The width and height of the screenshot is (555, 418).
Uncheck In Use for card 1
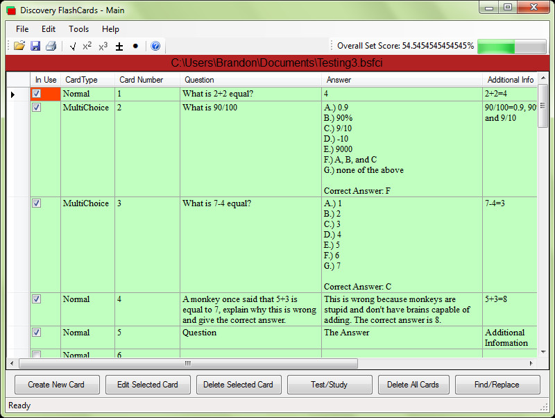tap(37, 94)
